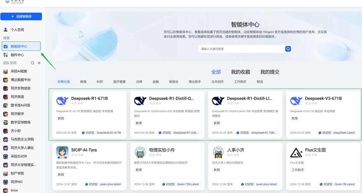Click the 2025-02-22 发布 date text
This screenshot has width=362, height=193.
coord(66,133)
